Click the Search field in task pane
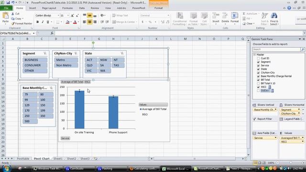Viewport: 306px width, 172px height. 276,49
